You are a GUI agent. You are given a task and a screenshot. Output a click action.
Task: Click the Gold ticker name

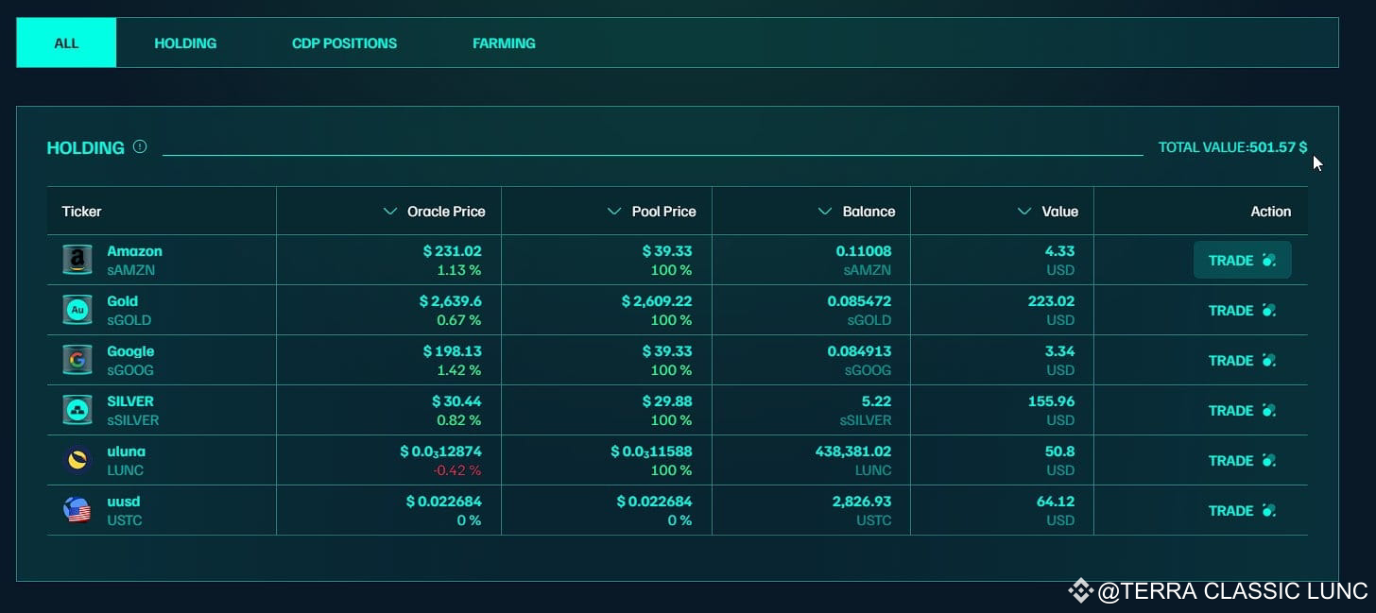122,301
